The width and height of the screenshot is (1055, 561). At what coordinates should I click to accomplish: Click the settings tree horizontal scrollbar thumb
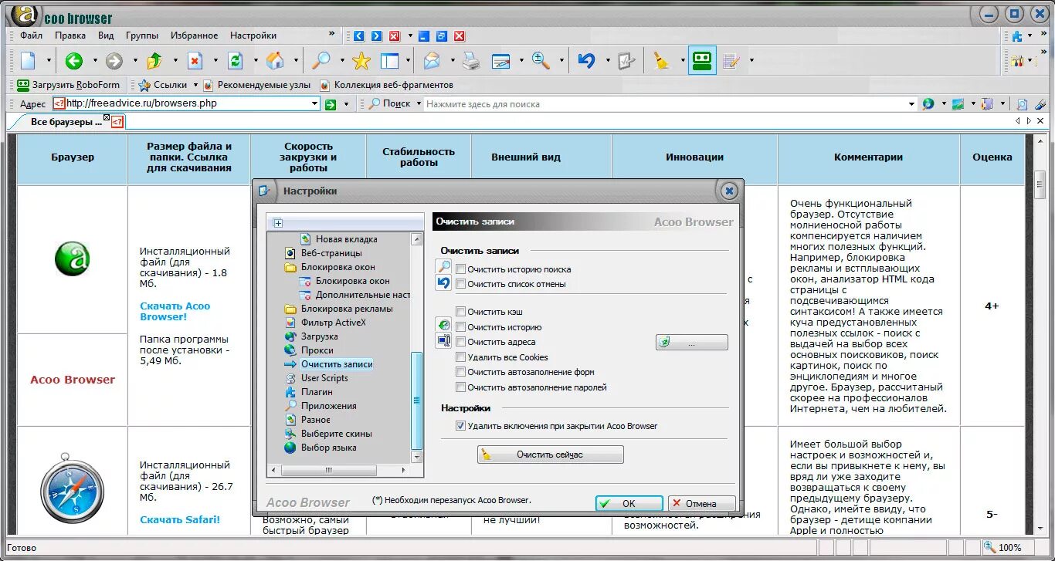(x=328, y=470)
